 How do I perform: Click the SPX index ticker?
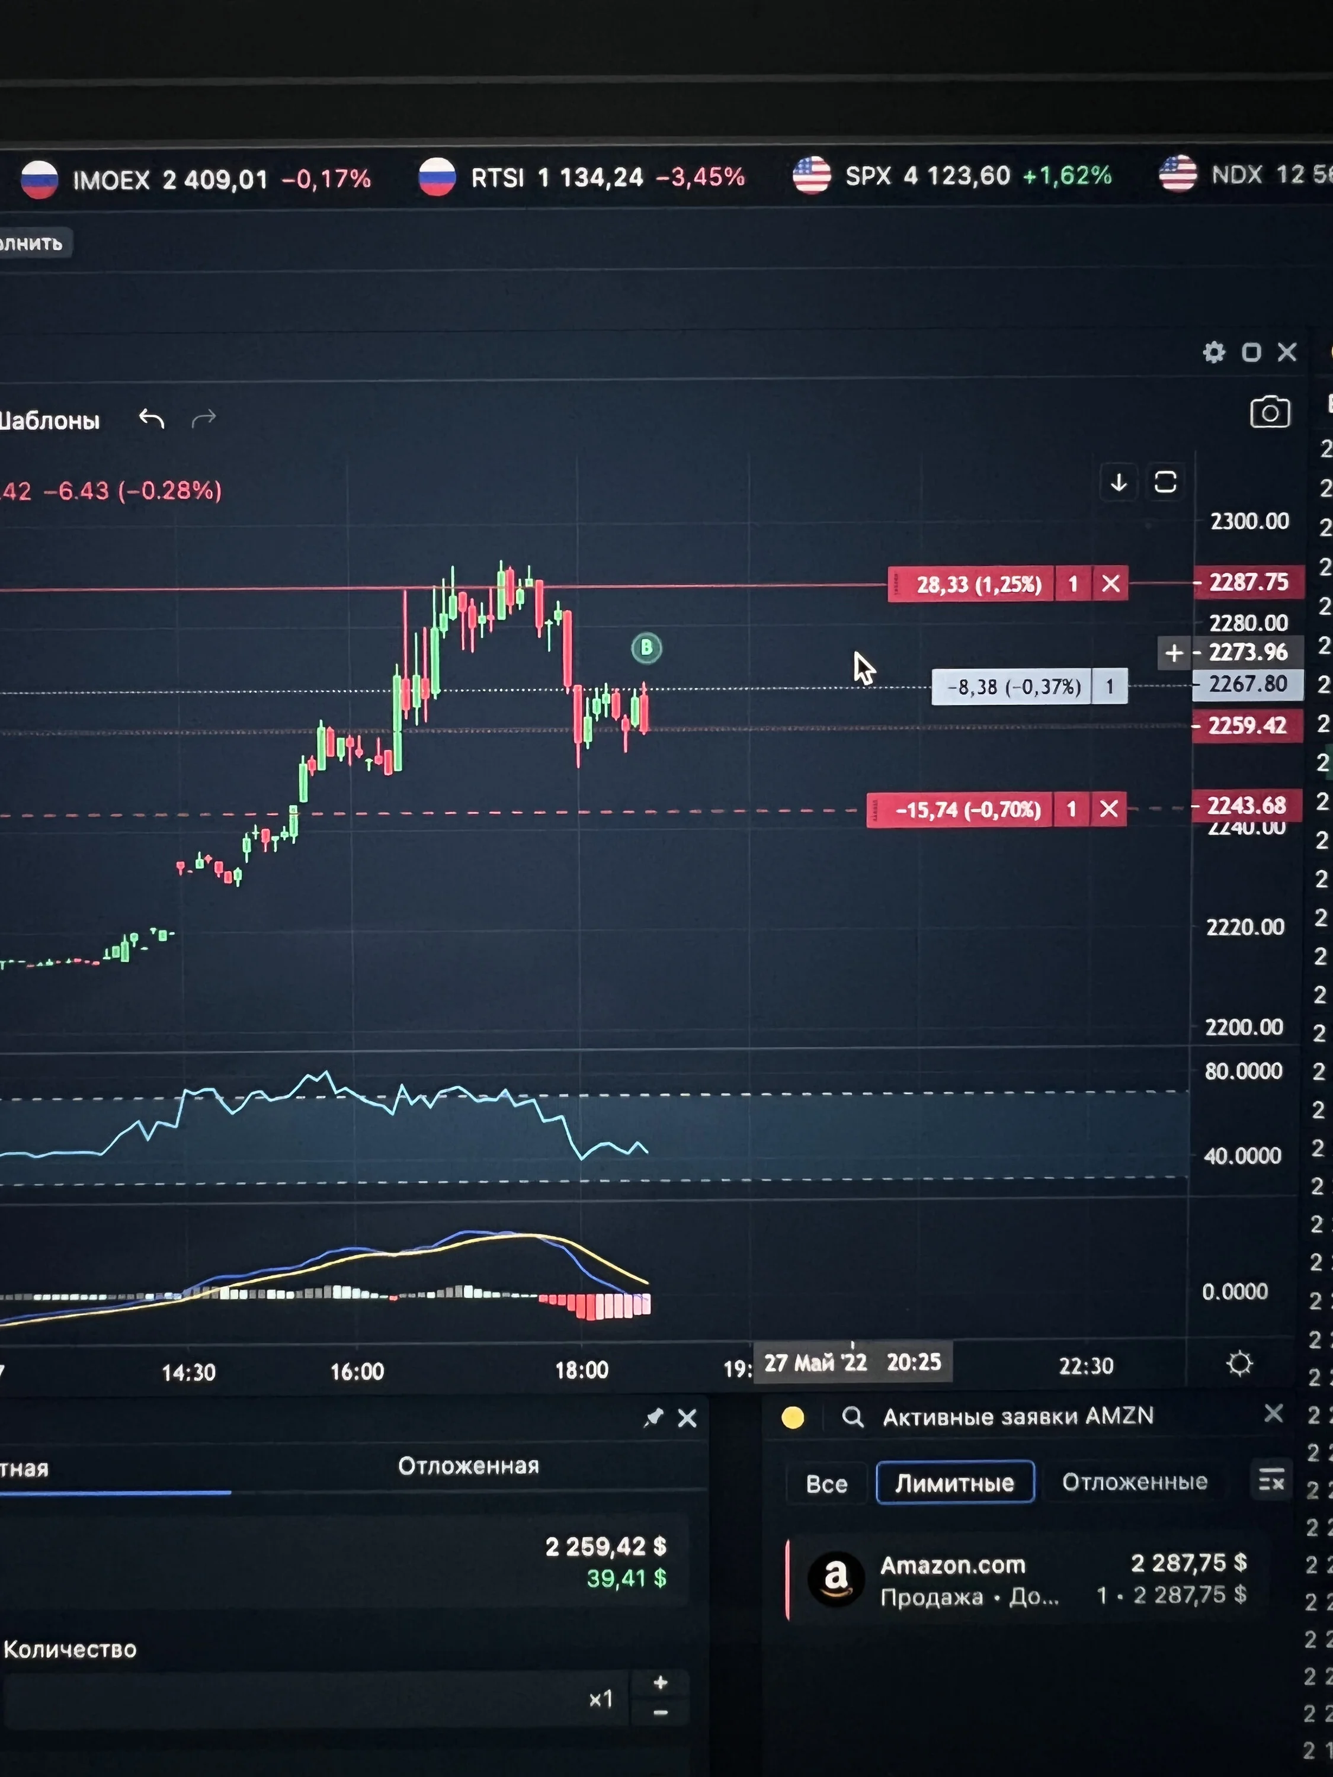952,175
